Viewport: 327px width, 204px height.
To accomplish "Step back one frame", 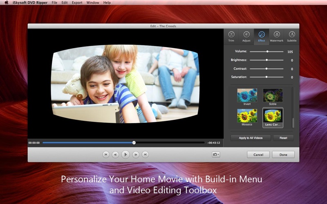I will coord(115,155).
